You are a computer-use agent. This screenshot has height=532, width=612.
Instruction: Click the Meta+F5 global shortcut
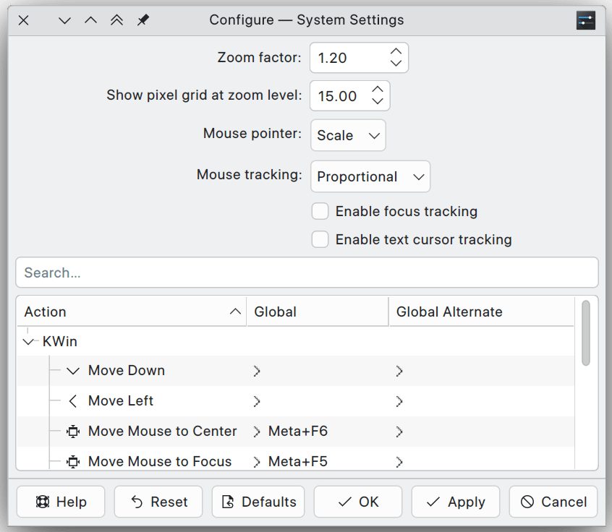coord(298,462)
